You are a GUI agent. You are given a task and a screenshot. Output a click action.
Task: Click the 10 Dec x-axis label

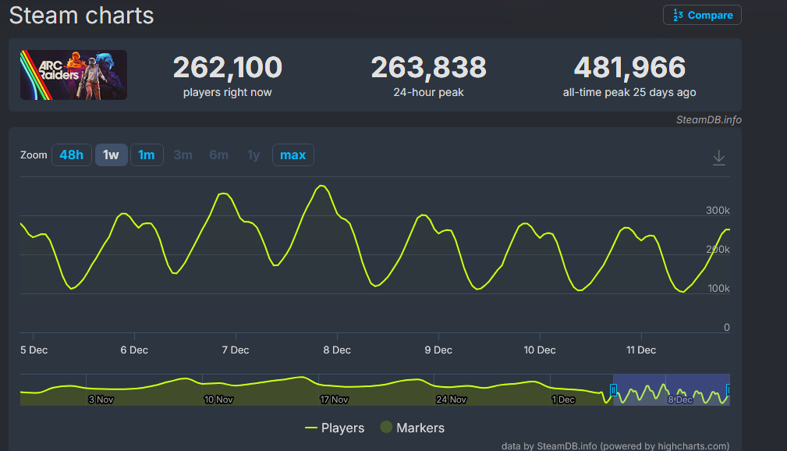pyautogui.click(x=540, y=350)
